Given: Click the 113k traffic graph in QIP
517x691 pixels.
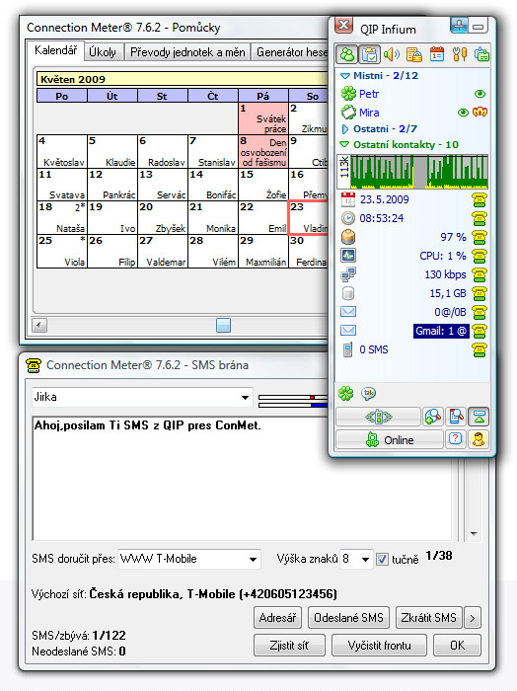Looking at the screenshot, I should pyautogui.click(x=412, y=172).
